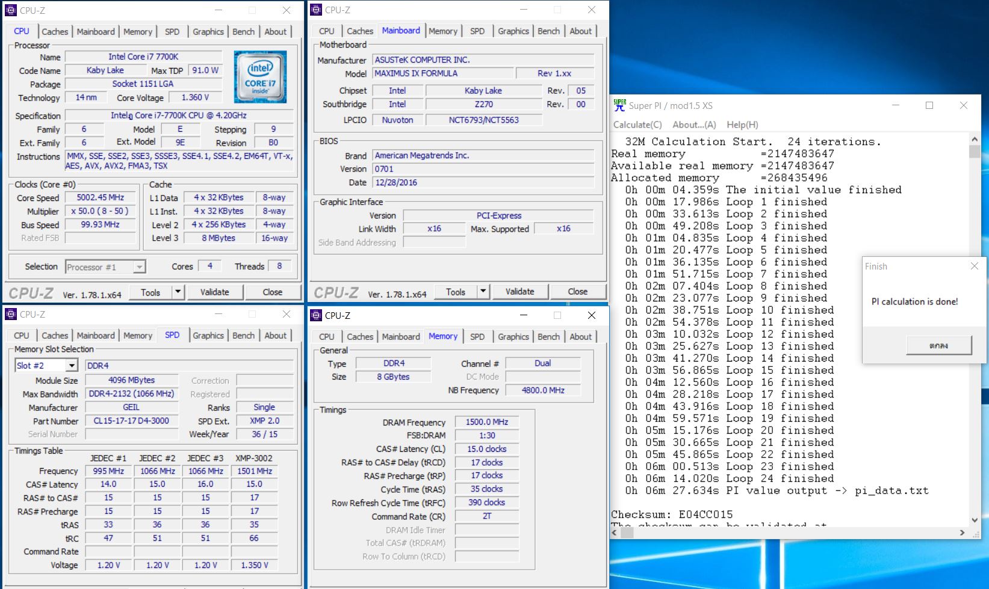Close the CPU-Z Memory window
The width and height of the screenshot is (989, 589).
tap(592, 315)
